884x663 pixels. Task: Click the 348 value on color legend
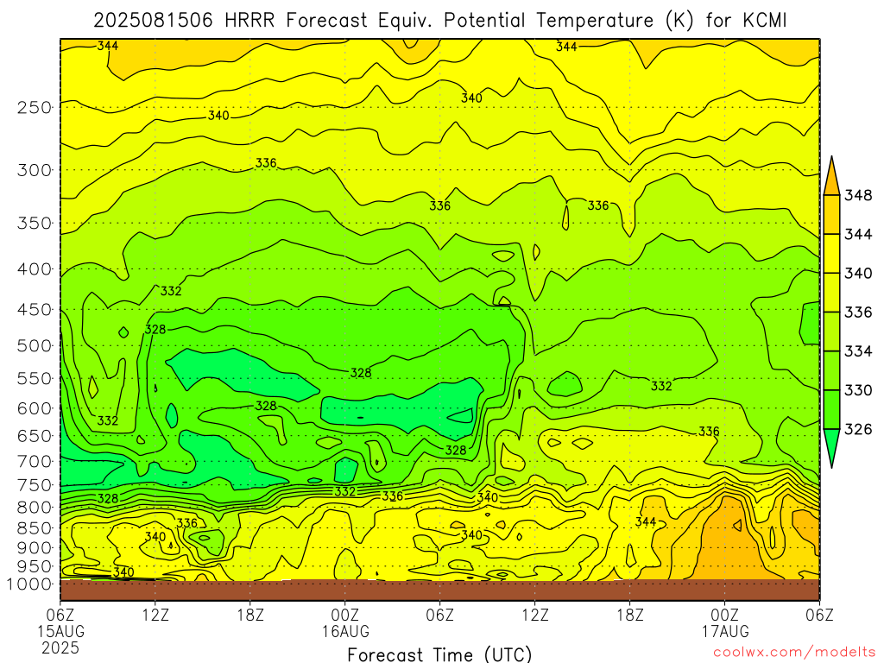(x=858, y=196)
